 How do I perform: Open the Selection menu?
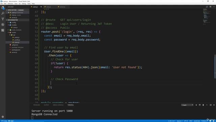[10, 4]
